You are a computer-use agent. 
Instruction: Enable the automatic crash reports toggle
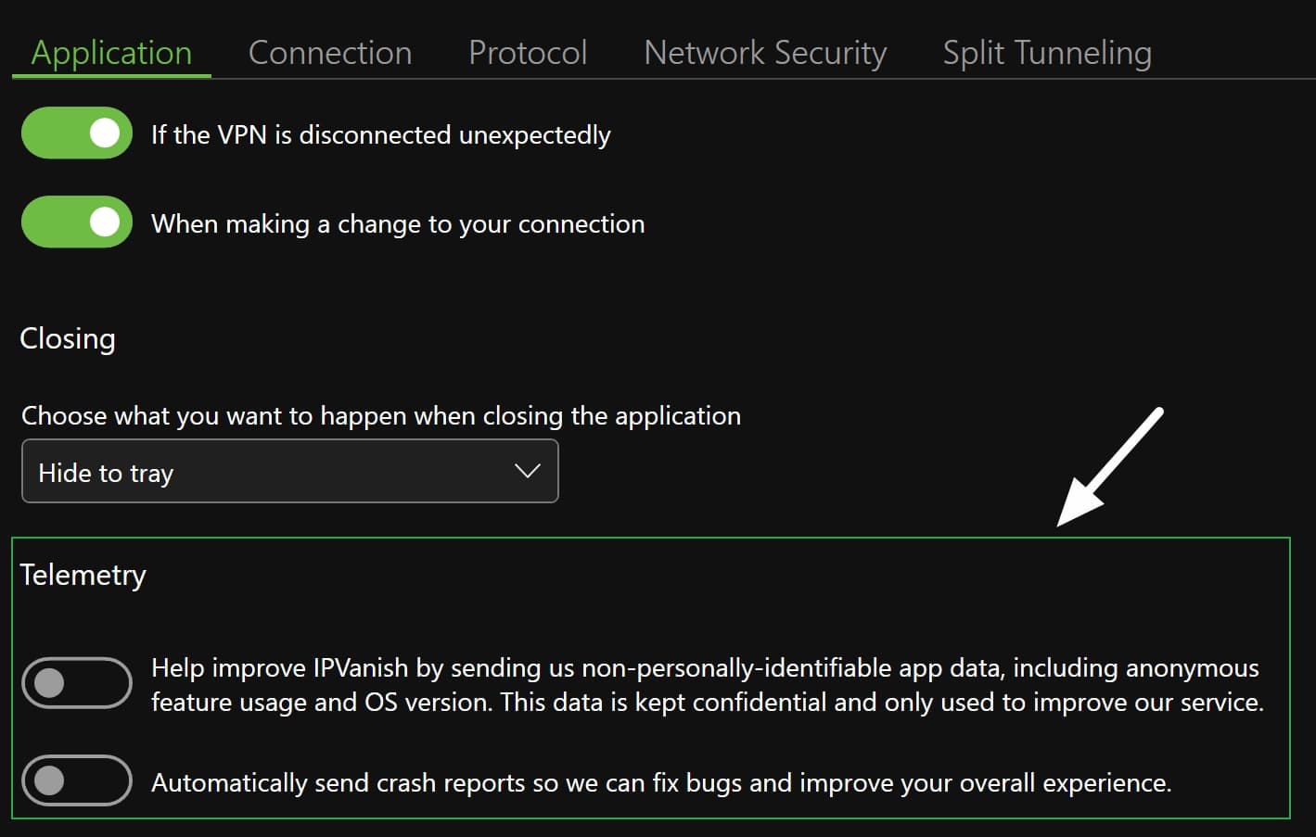[77, 780]
